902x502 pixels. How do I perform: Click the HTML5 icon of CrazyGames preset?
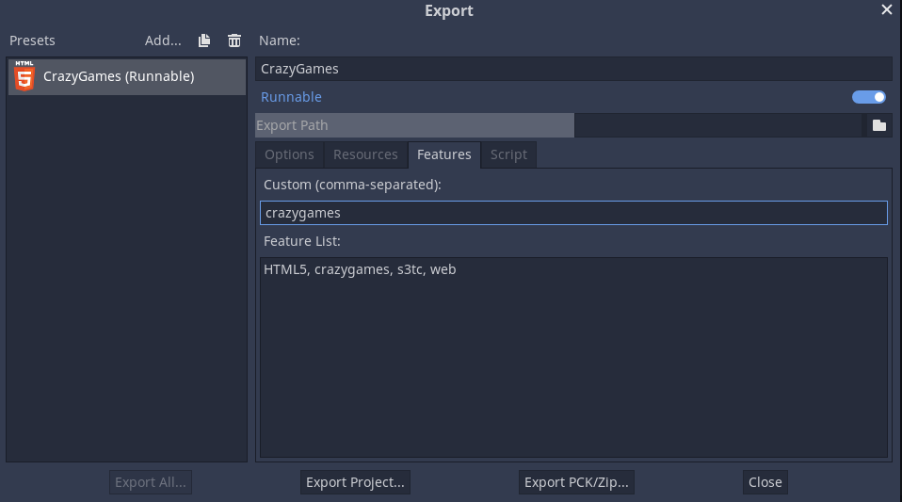(x=24, y=76)
